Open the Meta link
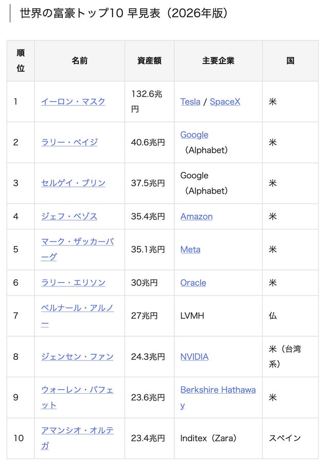This screenshot has height=462, width=325. 190,249
